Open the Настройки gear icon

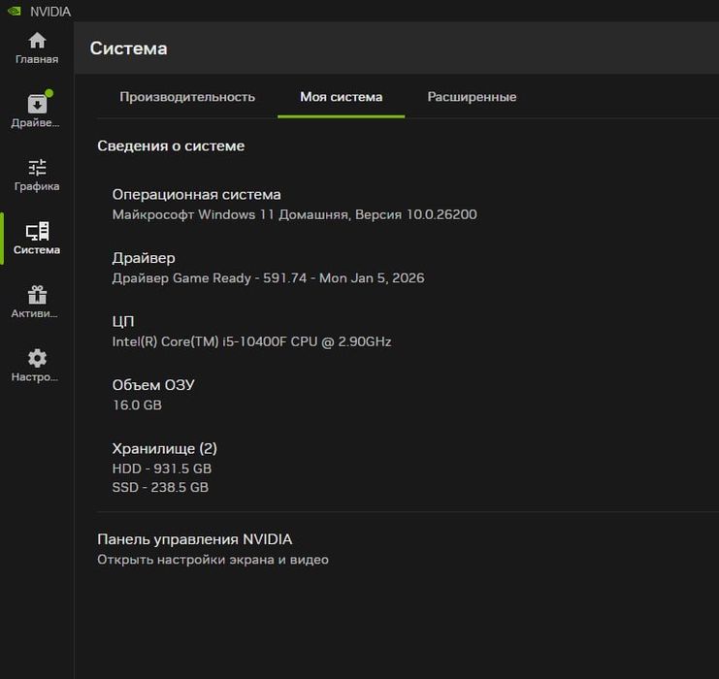pos(37,358)
